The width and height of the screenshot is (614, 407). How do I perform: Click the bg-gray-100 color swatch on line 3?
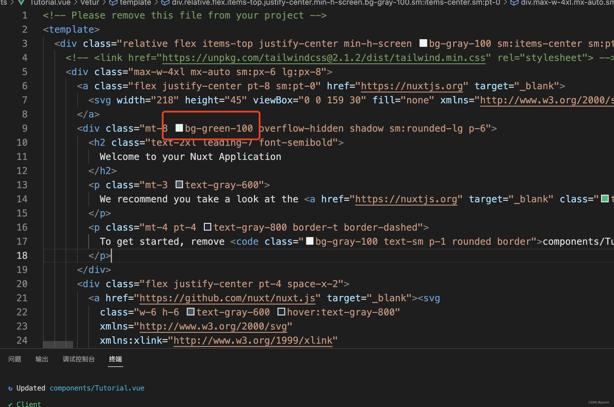(423, 43)
